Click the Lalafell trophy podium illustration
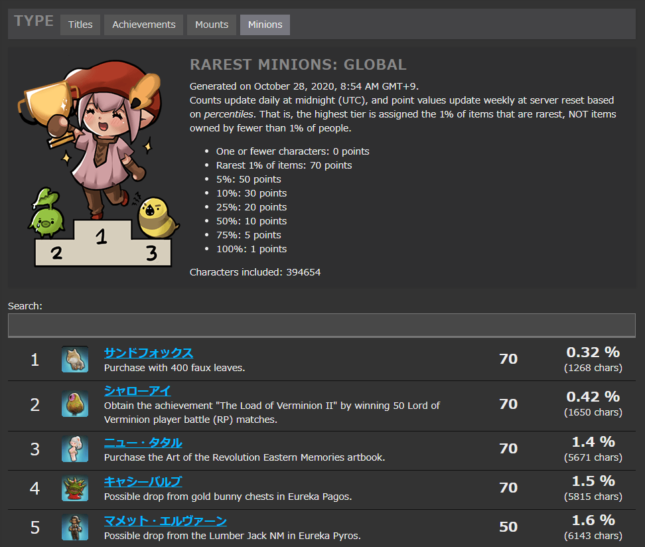645x547 pixels. [x=99, y=163]
